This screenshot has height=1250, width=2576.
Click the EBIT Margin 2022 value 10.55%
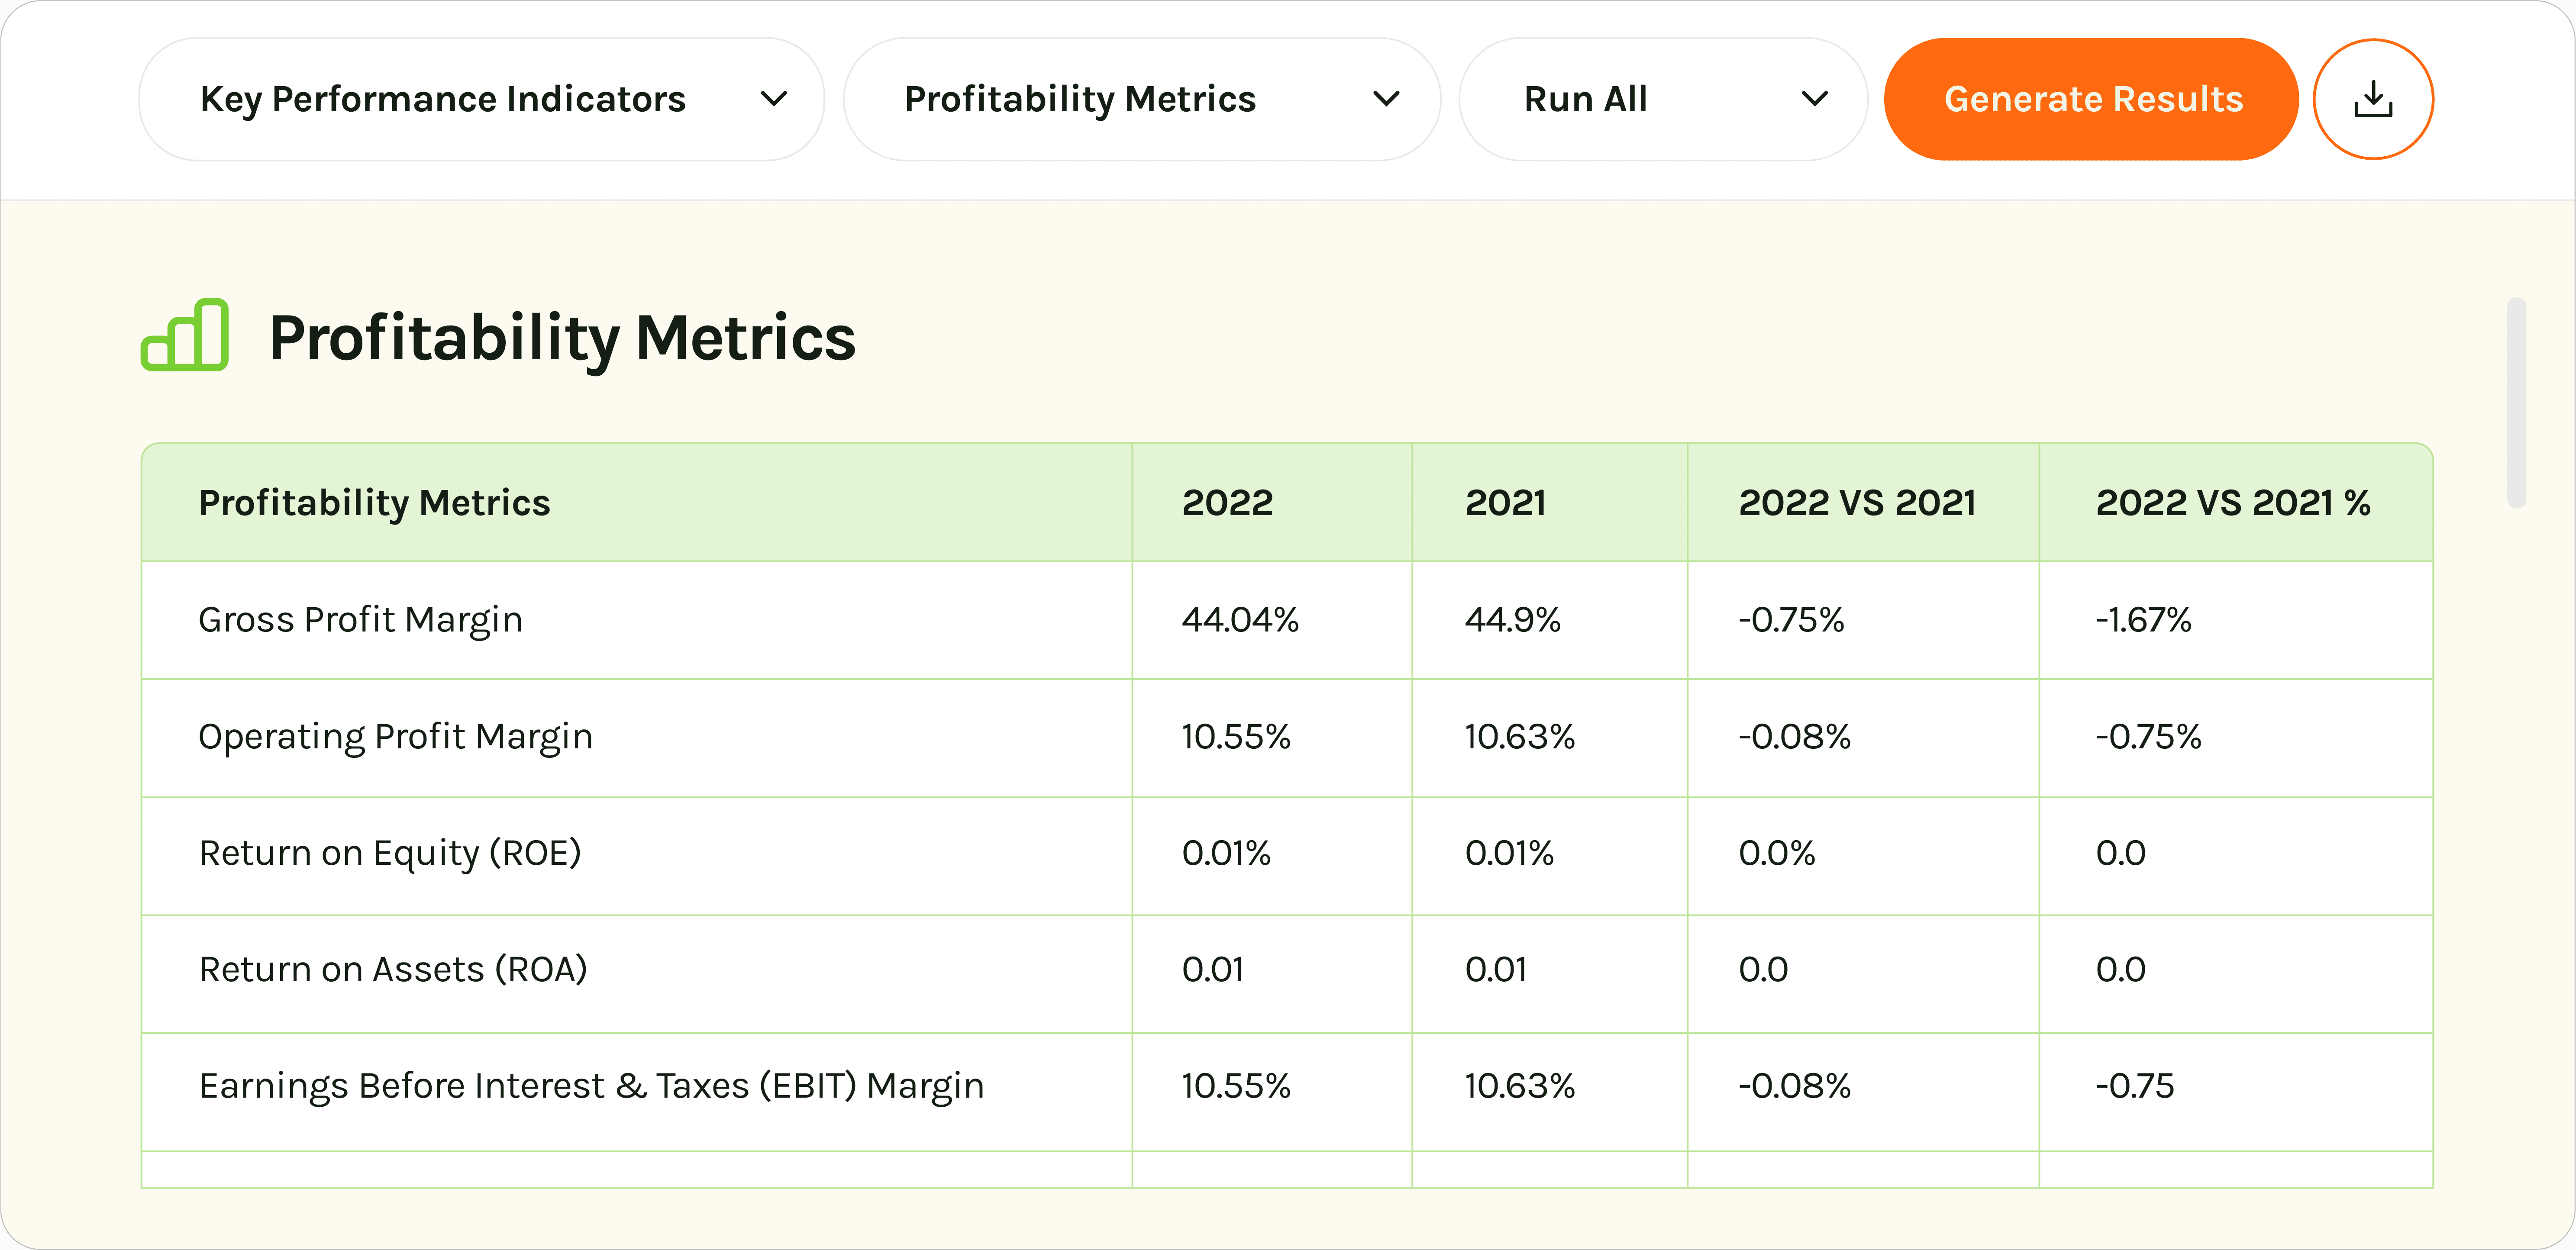point(1236,1086)
